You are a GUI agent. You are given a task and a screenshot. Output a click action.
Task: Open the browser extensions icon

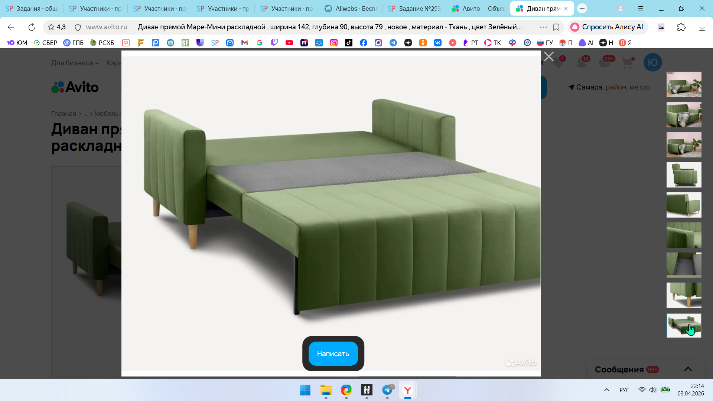click(681, 27)
